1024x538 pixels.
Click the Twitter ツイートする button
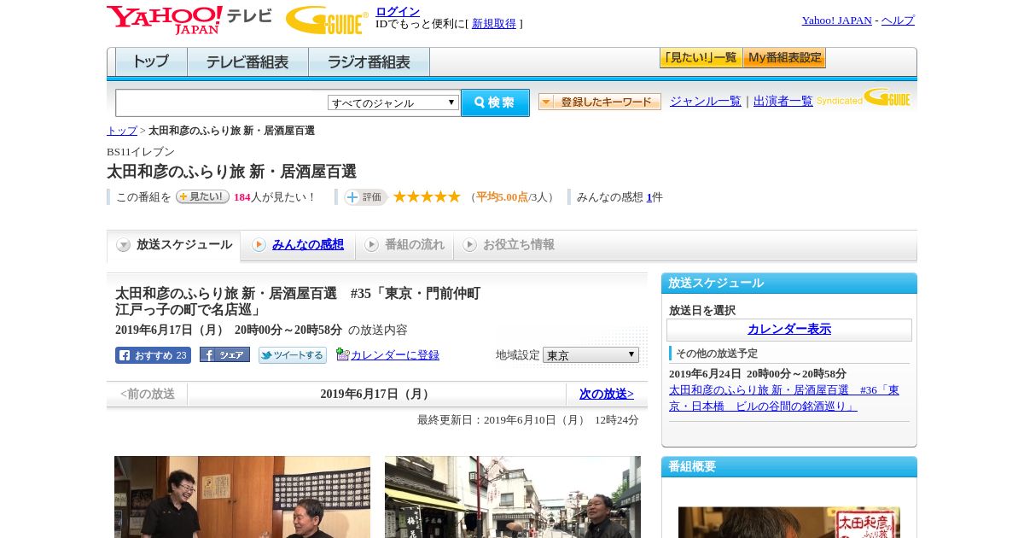pos(293,355)
